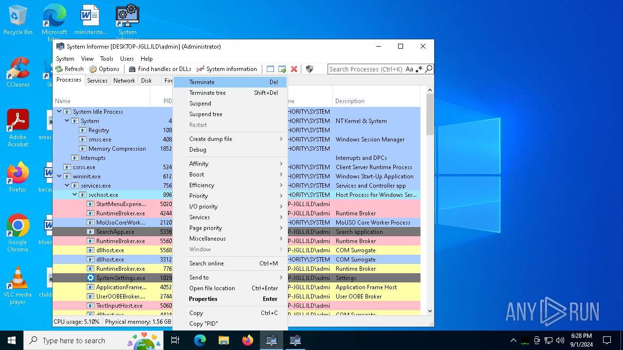Screen dimensions: 623x350
Task: Click the red X terminate icon
Action: (x=294, y=69)
